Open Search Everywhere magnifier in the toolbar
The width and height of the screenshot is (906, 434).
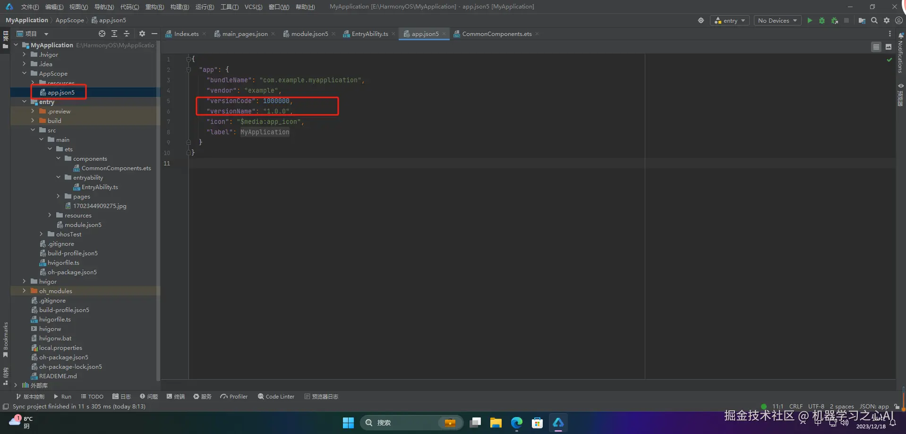[x=874, y=20]
